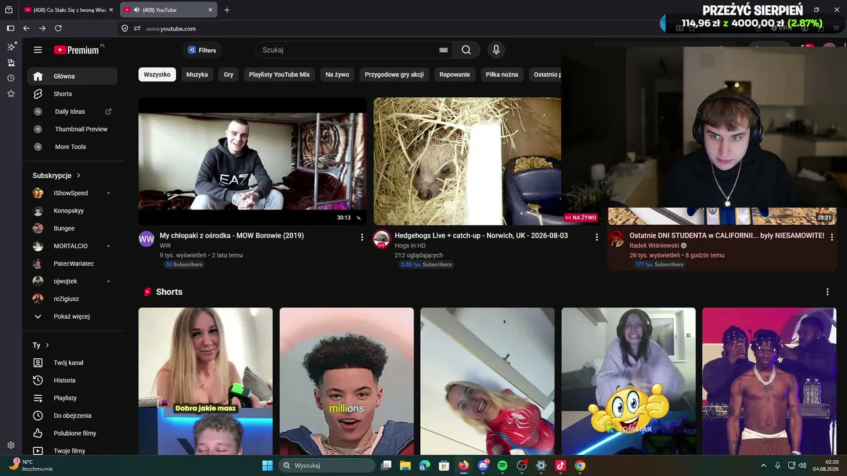The image size is (847, 476).
Task: Open Thumbnail Preview tool
Action: click(x=72, y=129)
